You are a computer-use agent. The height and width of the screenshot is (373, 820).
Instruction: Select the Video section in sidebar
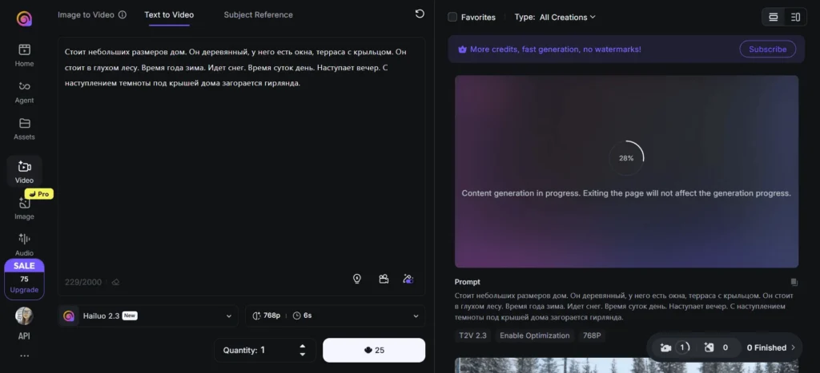24,172
